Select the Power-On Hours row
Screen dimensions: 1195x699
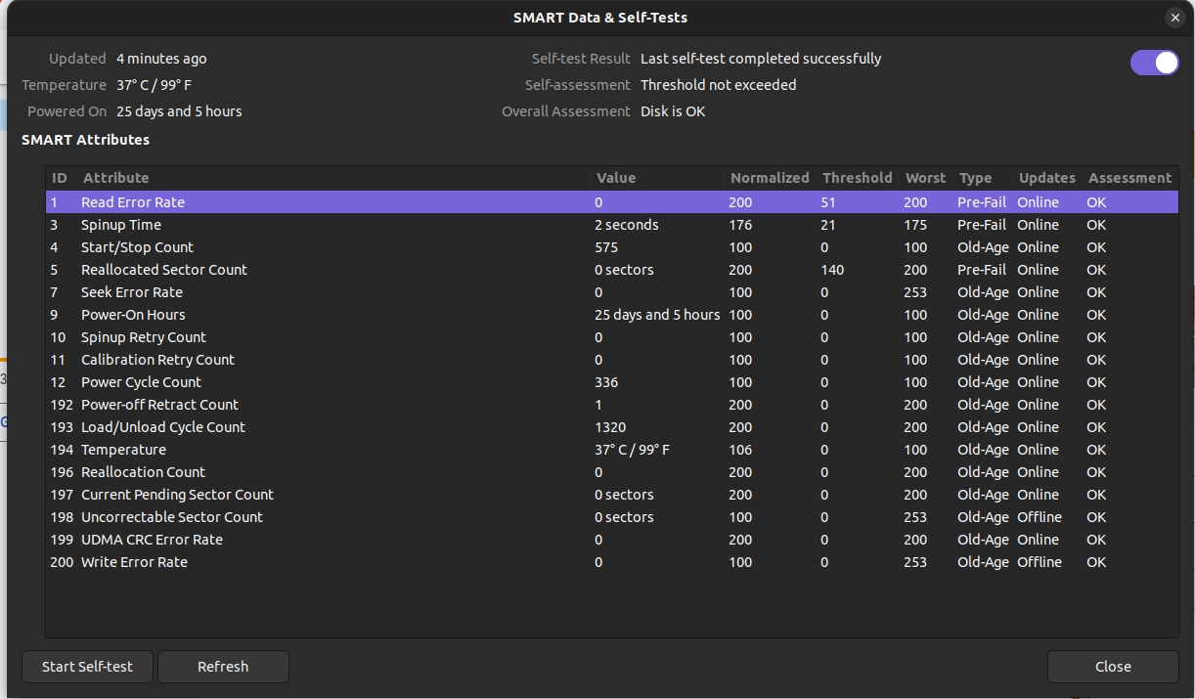[x=133, y=315]
